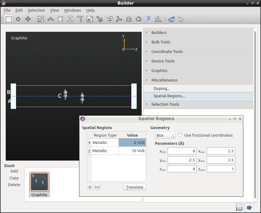Click the ghost atoms icon
The image size is (261, 213).
(129, 19)
